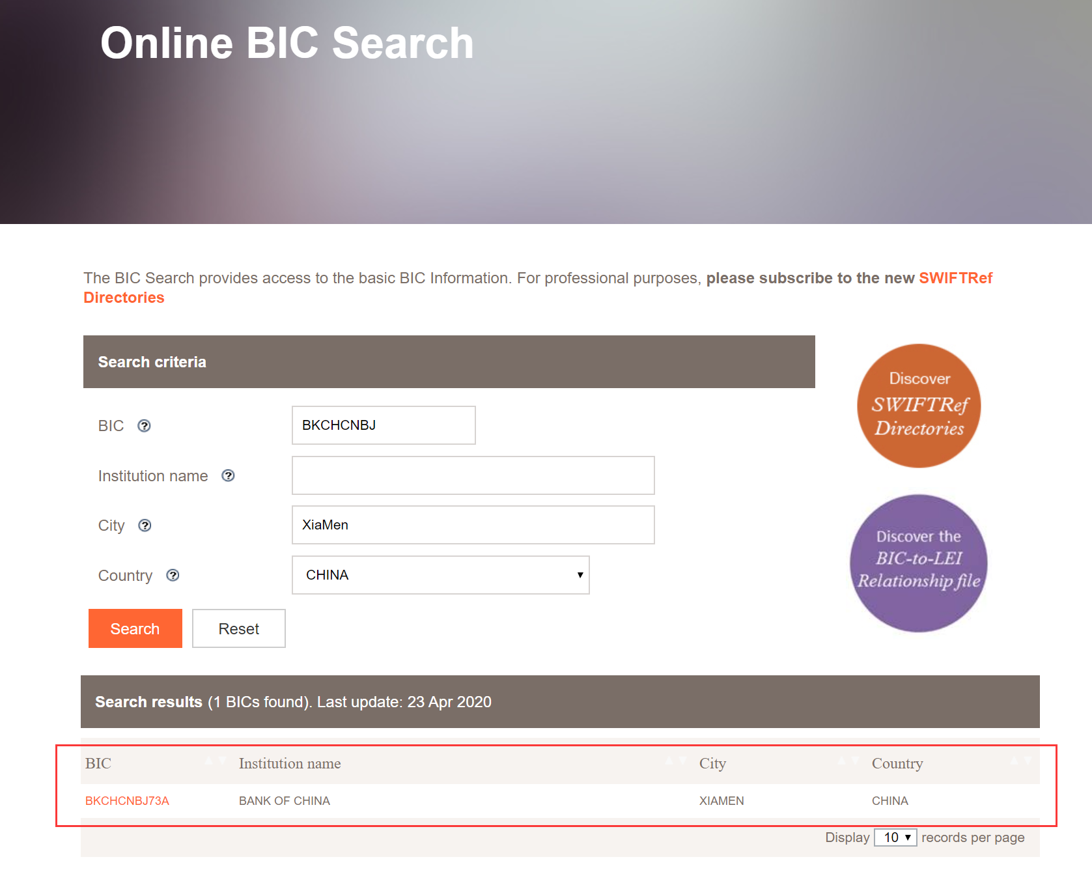Click the Search criteria section header
Viewport: 1092px width, 885px height.
[x=449, y=362]
